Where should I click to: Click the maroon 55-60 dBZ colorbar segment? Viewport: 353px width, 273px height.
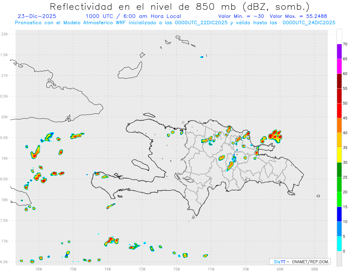pos(339,81)
